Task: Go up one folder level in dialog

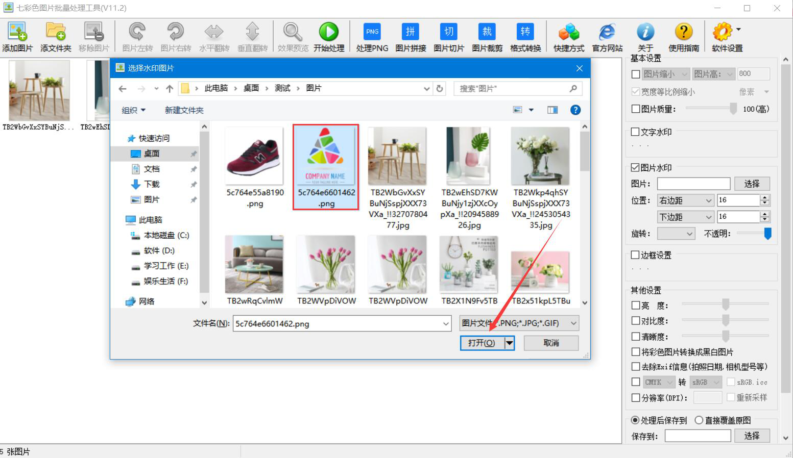Action: pos(170,89)
